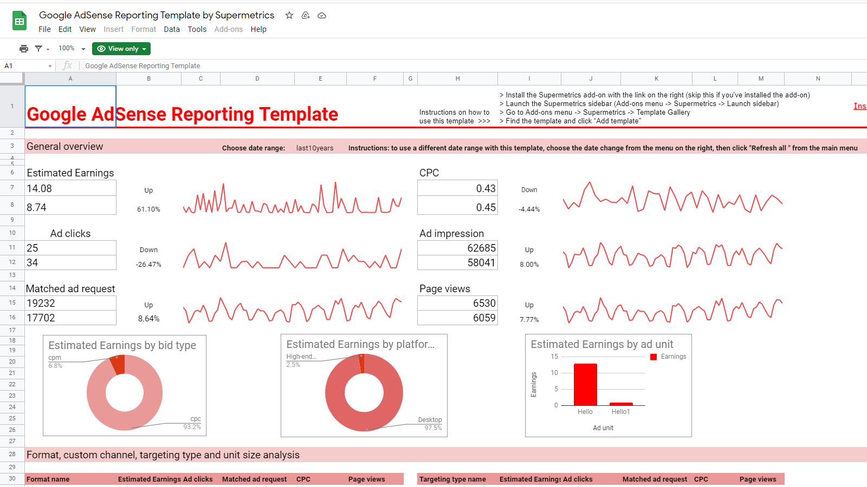Open the Add-ons menu
Viewport: 867px width, 487px height.
click(x=229, y=29)
